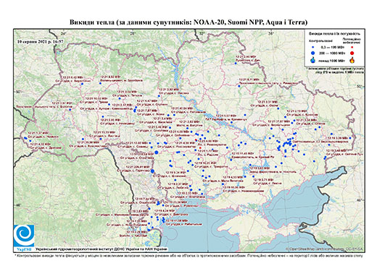377x266 pixels.
Task: Select the large red circle legend symbol
Action: pyautogui.click(x=352, y=53)
